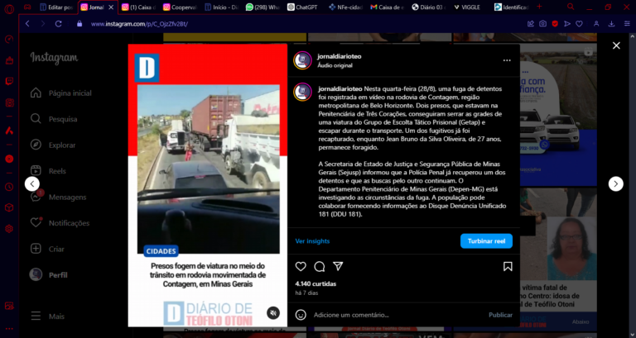Search tabs with magnifier icon

pyautogui.click(x=571, y=7)
